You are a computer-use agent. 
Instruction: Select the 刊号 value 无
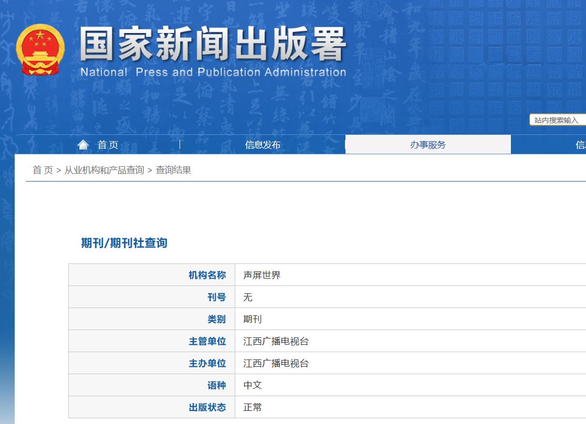(248, 297)
